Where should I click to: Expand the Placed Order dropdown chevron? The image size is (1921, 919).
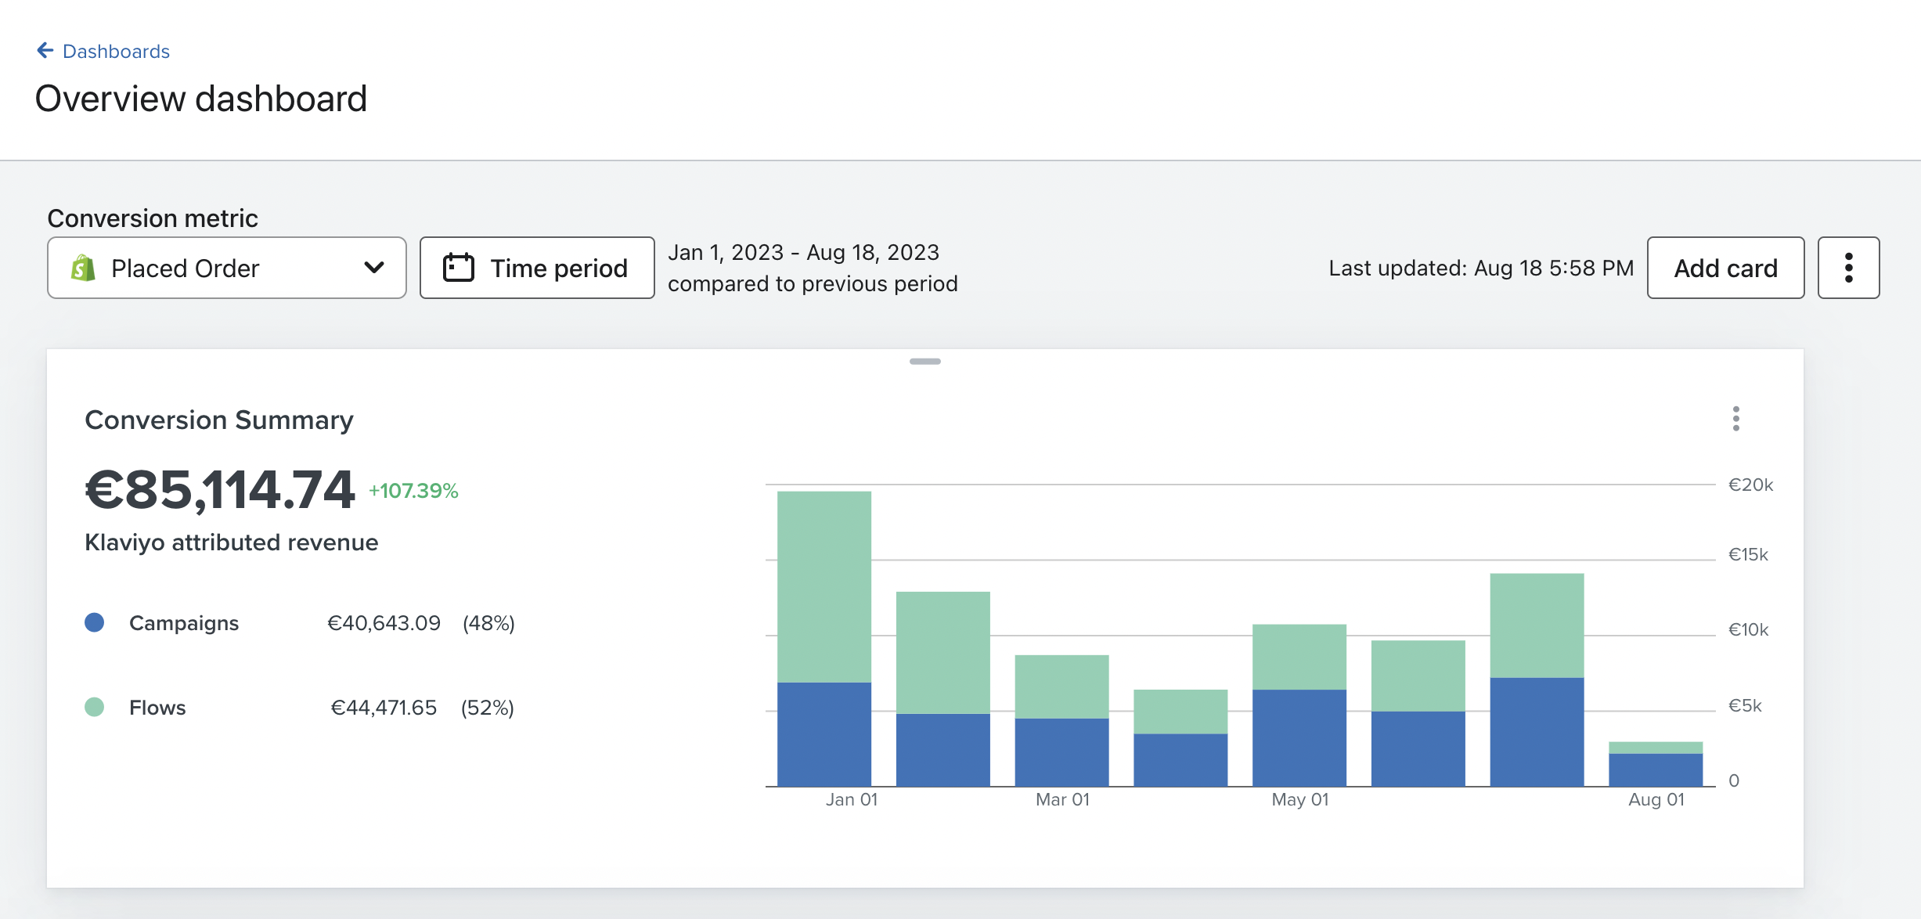(x=374, y=268)
